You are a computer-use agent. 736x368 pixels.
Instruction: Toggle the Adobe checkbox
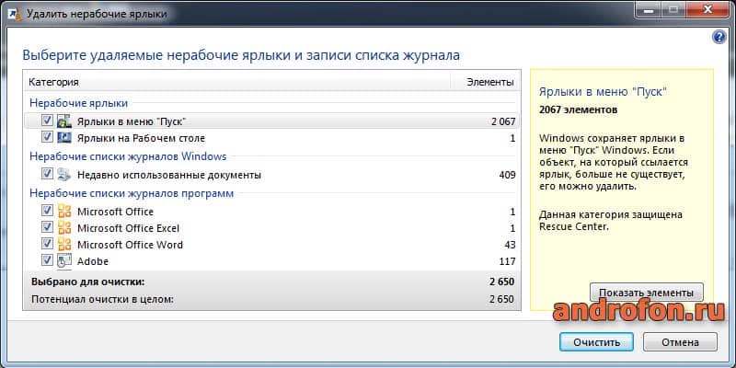[47, 260]
